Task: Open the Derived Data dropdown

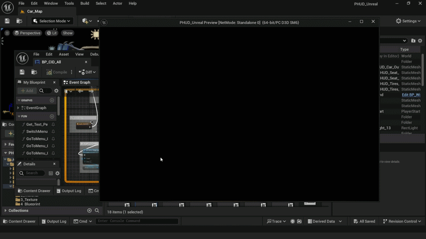Action: coord(325,221)
